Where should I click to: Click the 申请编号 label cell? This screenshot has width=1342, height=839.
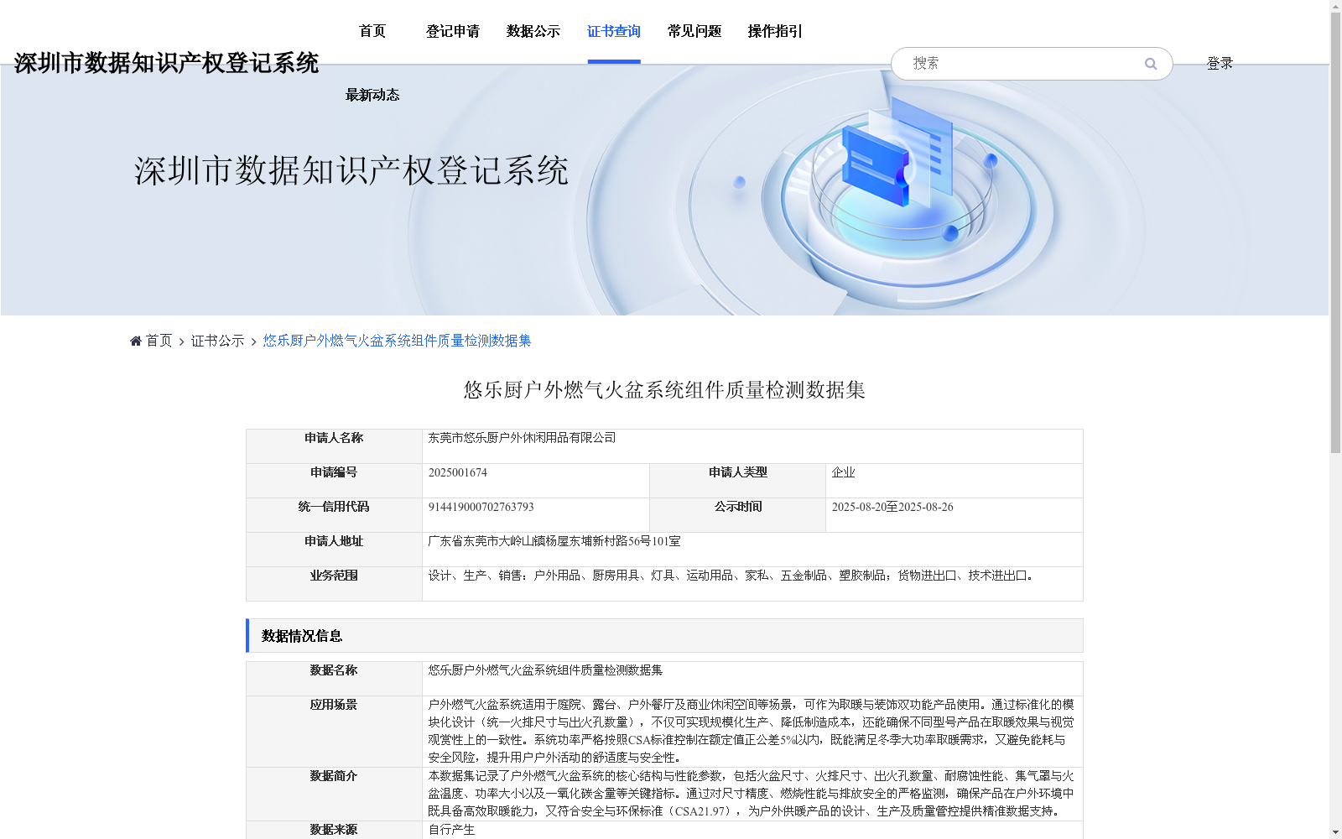coord(334,481)
